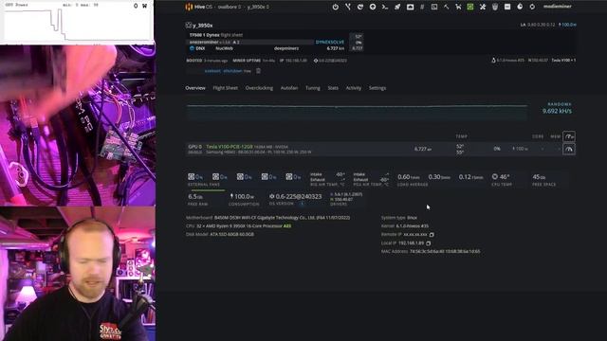Click the shutdown link below BOOTED
The height and width of the screenshot is (341, 607).
point(232,71)
